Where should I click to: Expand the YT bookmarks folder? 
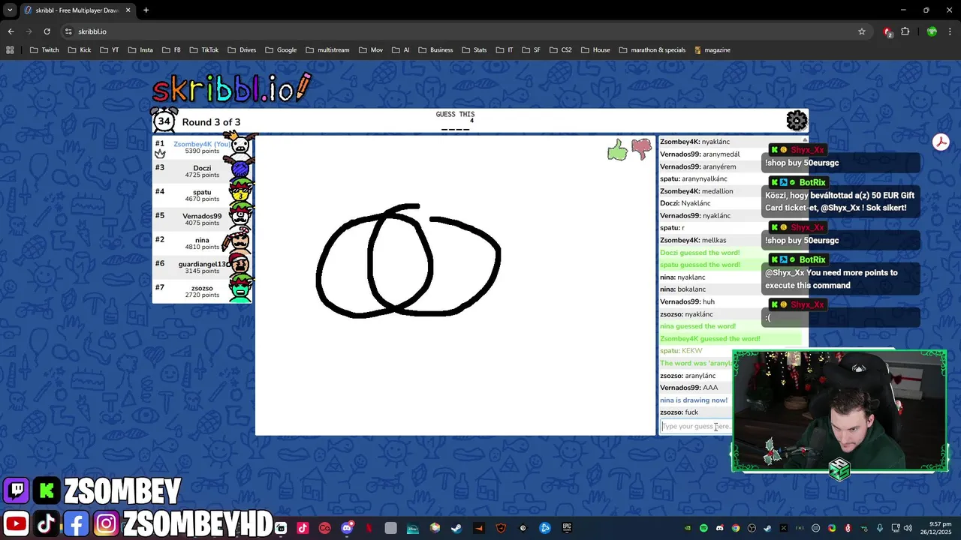(x=110, y=50)
